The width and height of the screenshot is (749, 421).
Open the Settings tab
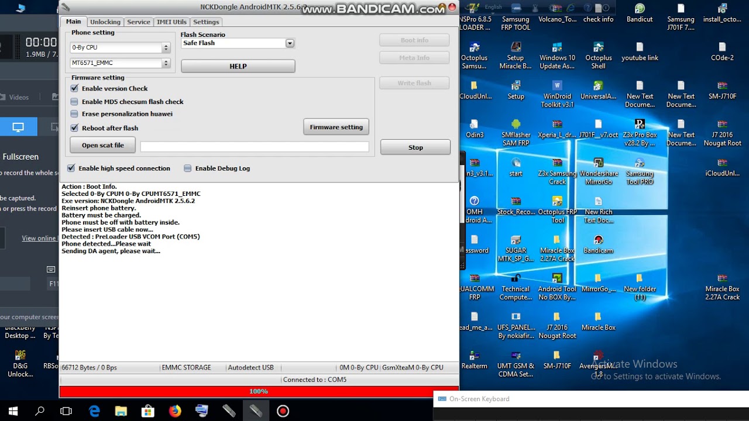point(206,22)
